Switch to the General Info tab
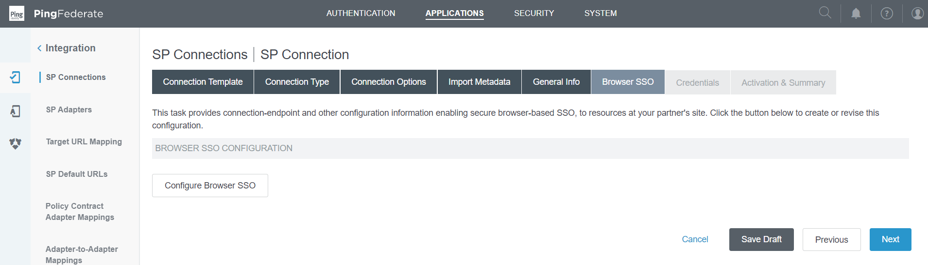Viewport: 928px width, 265px height. [x=556, y=82]
